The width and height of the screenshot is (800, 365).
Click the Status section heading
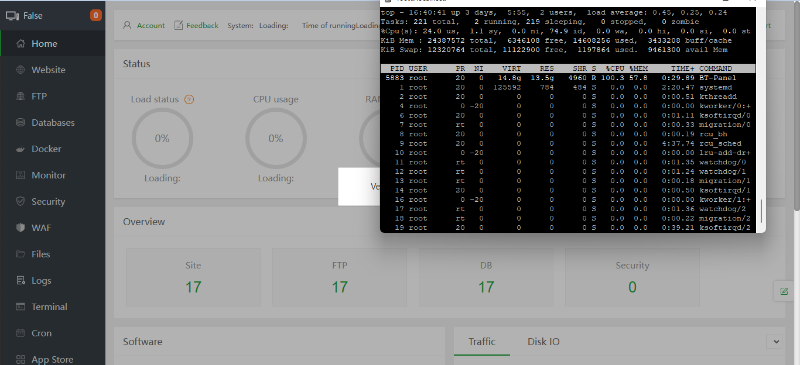tap(136, 64)
